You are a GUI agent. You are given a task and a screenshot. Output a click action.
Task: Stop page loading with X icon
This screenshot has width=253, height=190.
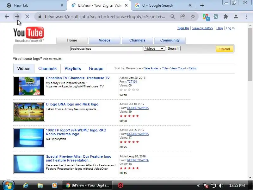(27, 16)
